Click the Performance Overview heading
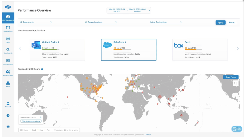The image size is (244, 137). (34, 10)
